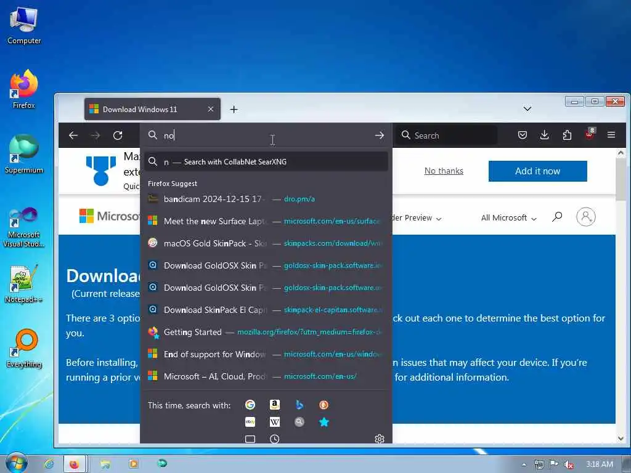Image resolution: width=631 pixels, height=473 pixels.
Task: Choose Search with CollabNet SearXNG suggestion
Action: (x=266, y=162)
